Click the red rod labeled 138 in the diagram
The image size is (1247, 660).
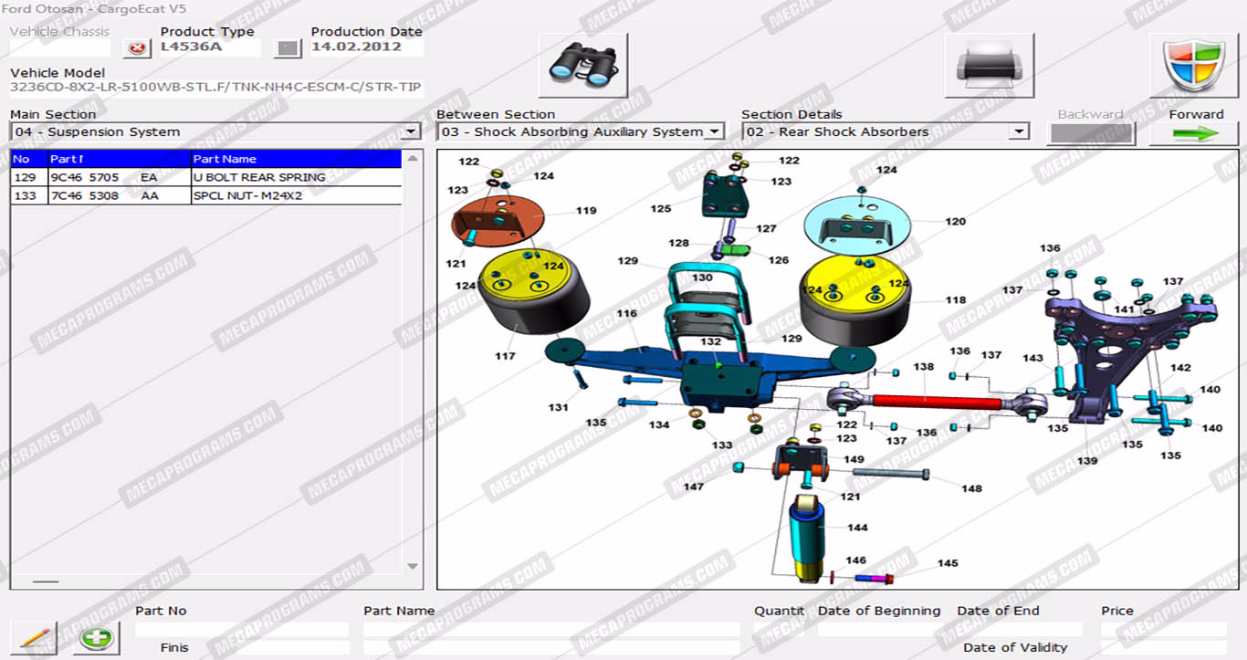pos(927,401)
